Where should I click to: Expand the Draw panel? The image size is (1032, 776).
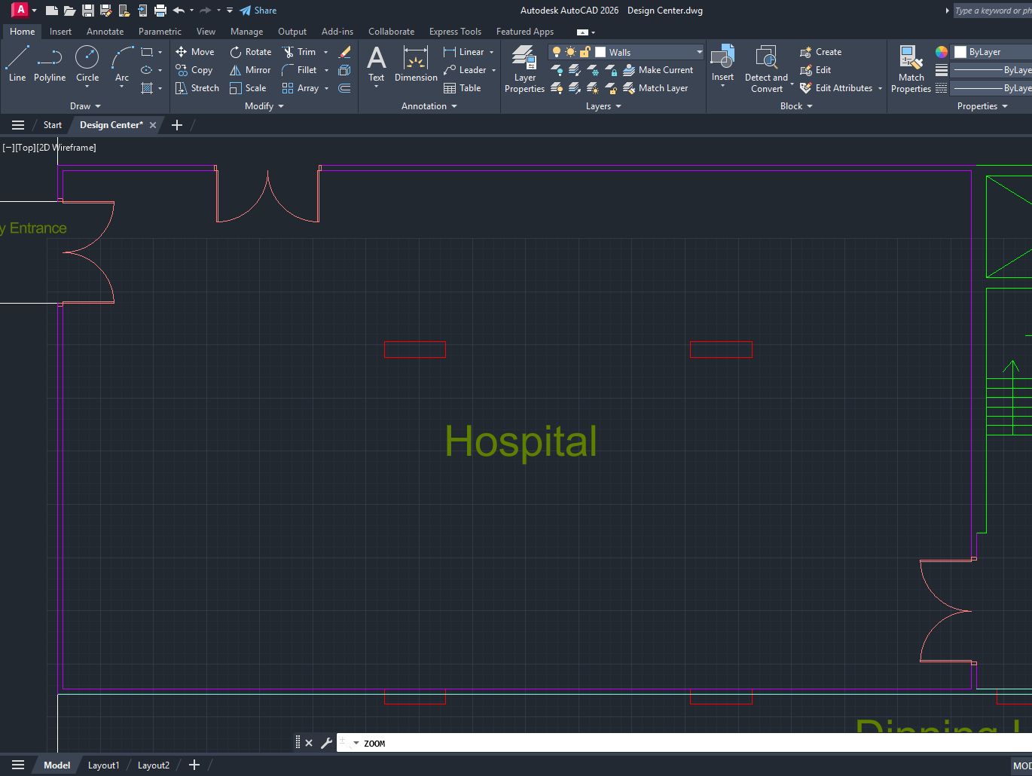[x=85, y=106]
